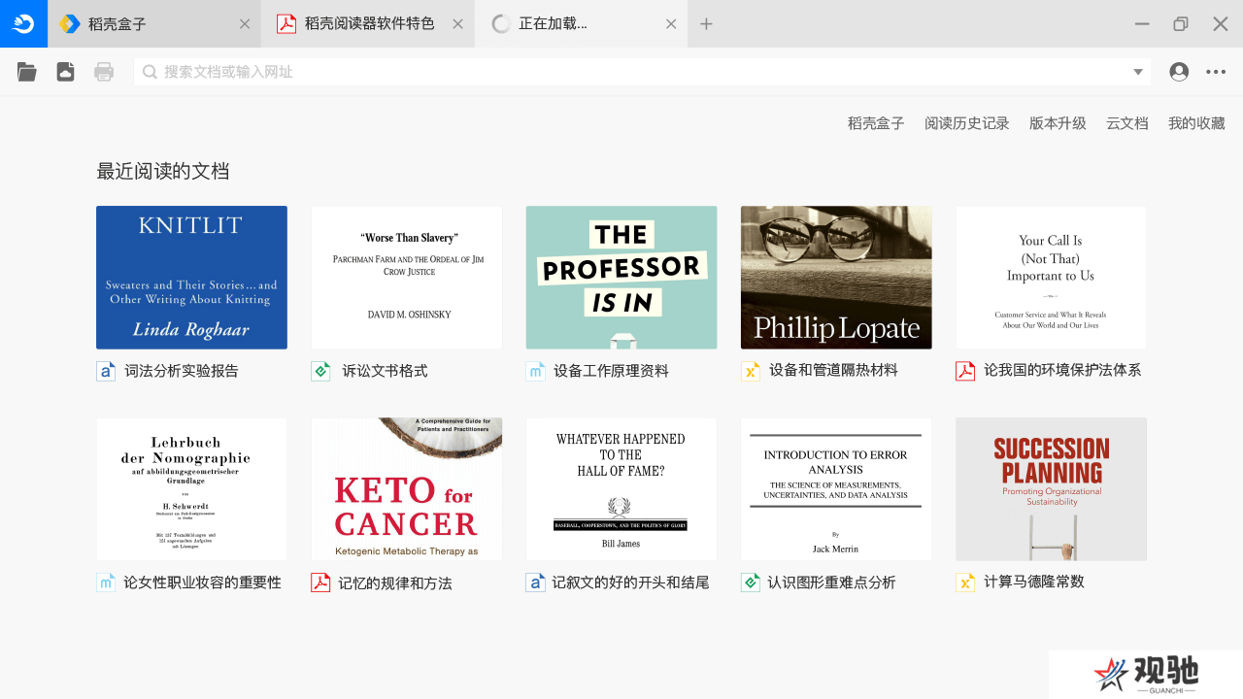Click the search documents input field
This screenshot has height=699, width=1243.
pos(642,72)
